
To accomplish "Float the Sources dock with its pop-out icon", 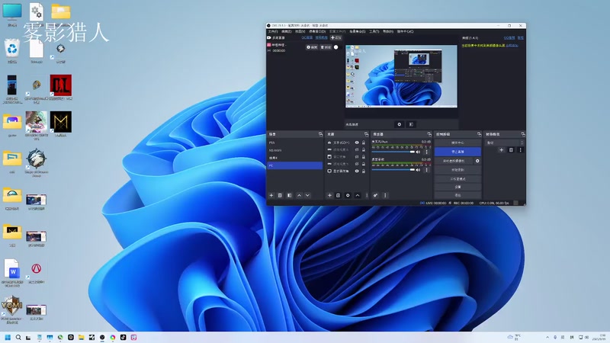I will coord(366,134).
